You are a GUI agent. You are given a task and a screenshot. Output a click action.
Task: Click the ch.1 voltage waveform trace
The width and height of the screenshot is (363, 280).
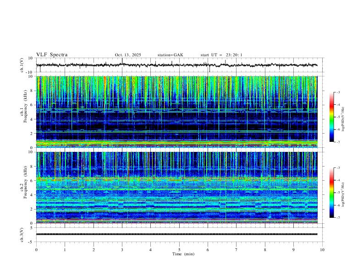click(176, 65)
